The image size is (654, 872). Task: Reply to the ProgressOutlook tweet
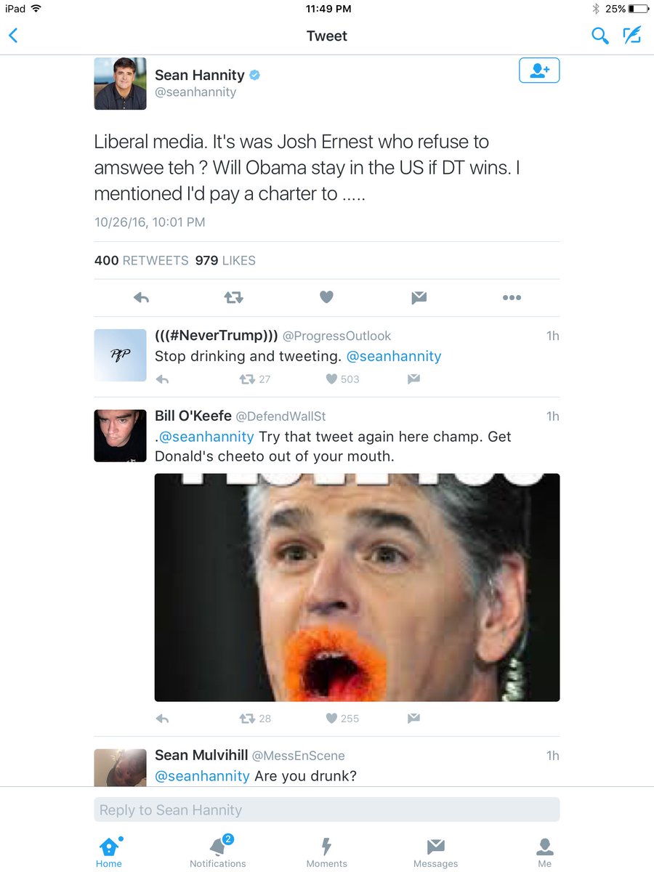(x=162, y=379)
